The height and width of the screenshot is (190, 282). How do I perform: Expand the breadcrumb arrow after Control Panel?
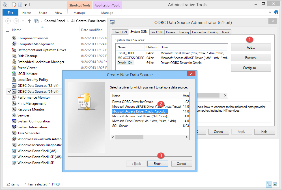[68, 21]
